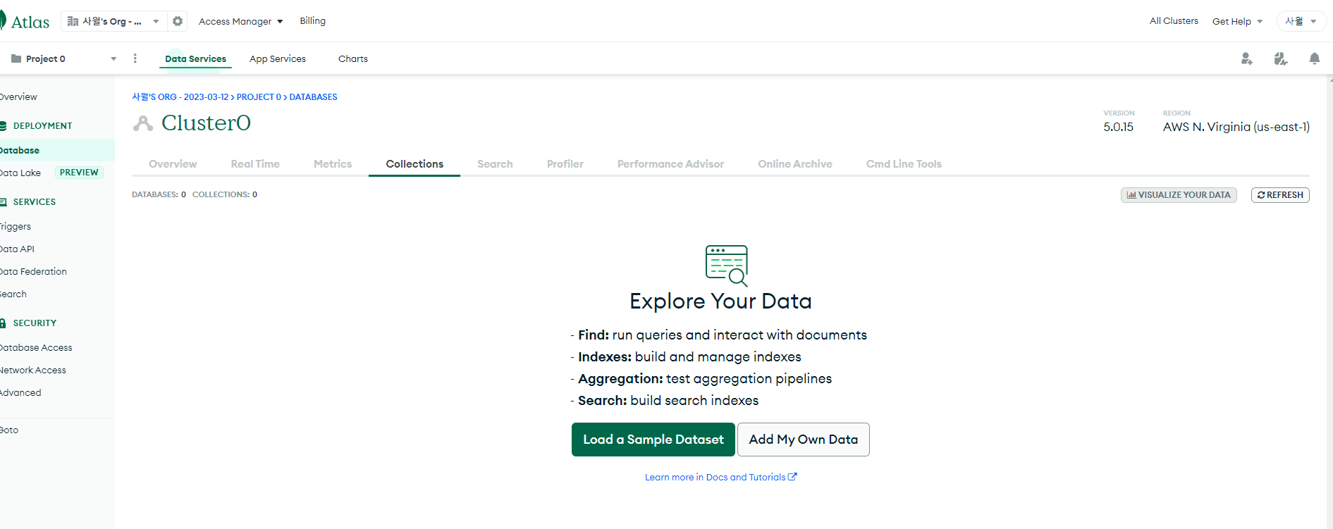Click the PROJECT 0 breadcrumb link
1333x529 pixels.
[259, 97]
